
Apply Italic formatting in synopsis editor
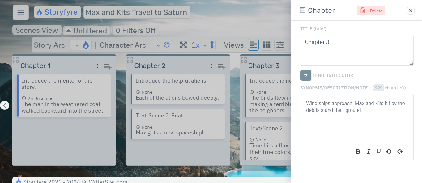368,151
